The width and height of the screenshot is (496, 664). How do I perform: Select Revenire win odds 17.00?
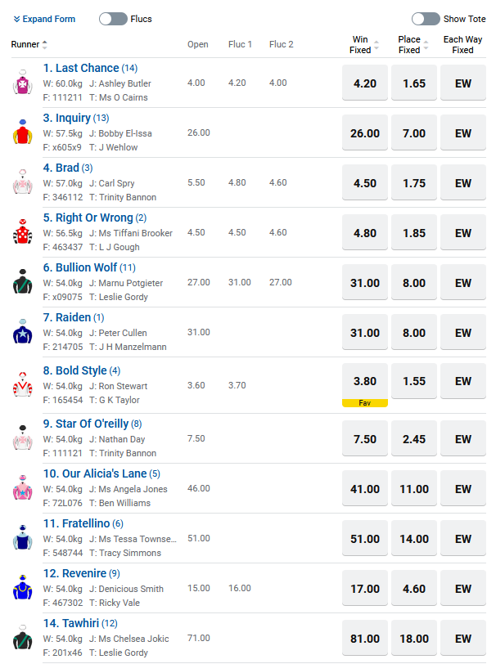point(365,589)
